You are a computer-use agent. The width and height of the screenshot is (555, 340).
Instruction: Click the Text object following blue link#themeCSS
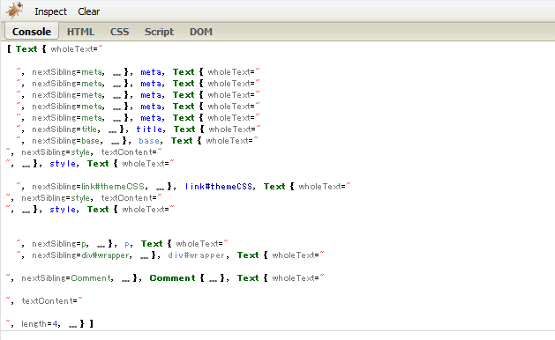274,187
